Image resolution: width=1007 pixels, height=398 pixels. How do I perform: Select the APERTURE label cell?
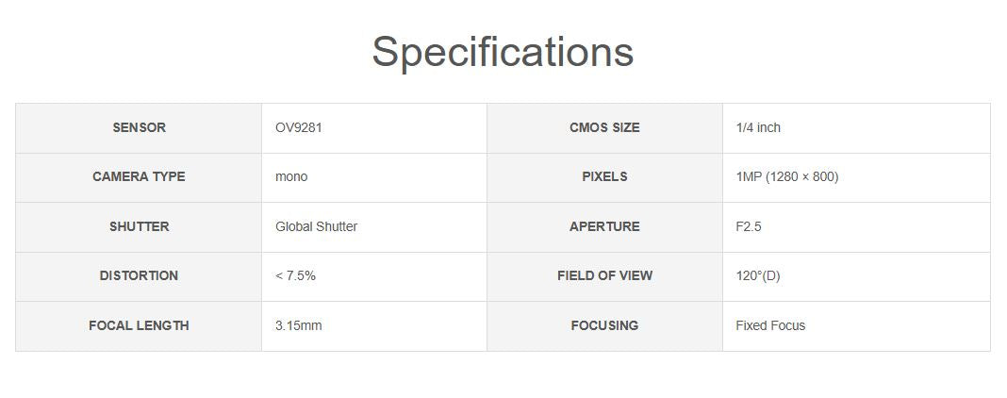pyautogui.click(x=604, y=226)
